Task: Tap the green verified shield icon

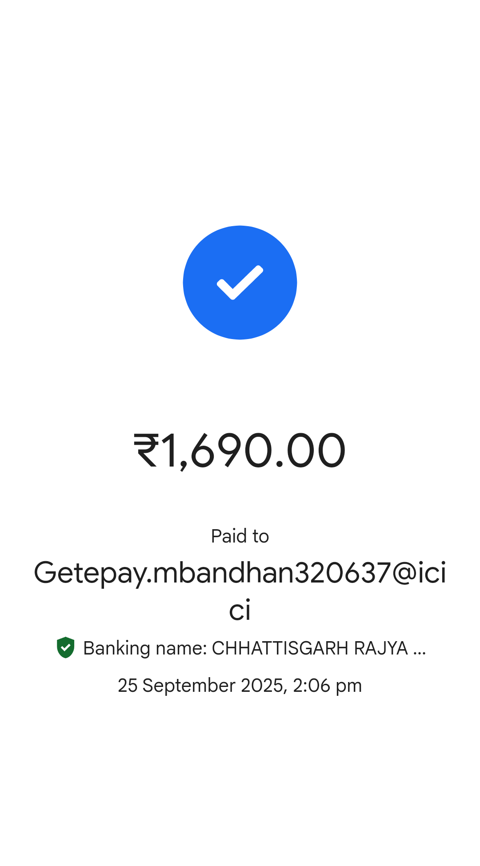Action: coord(66,647)
